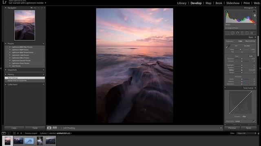Screen dimensions: 261x146
Task: Switch to the Map module
Action: point(208,3)
